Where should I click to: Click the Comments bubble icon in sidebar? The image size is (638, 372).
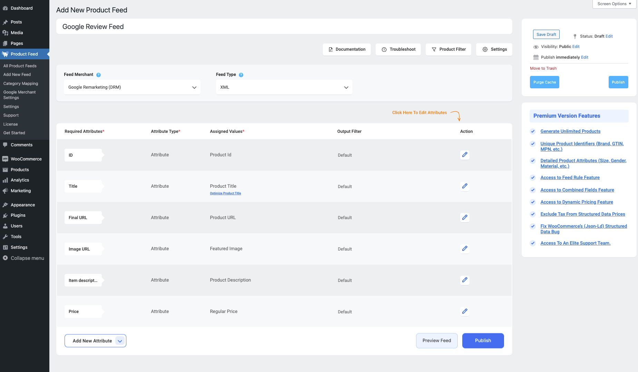tap(5, 145)
